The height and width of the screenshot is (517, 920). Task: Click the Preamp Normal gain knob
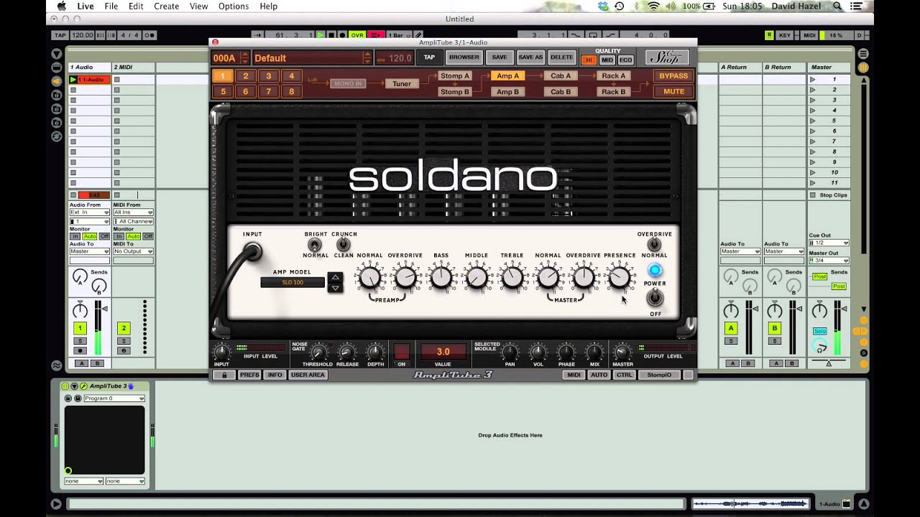(369, 277)
